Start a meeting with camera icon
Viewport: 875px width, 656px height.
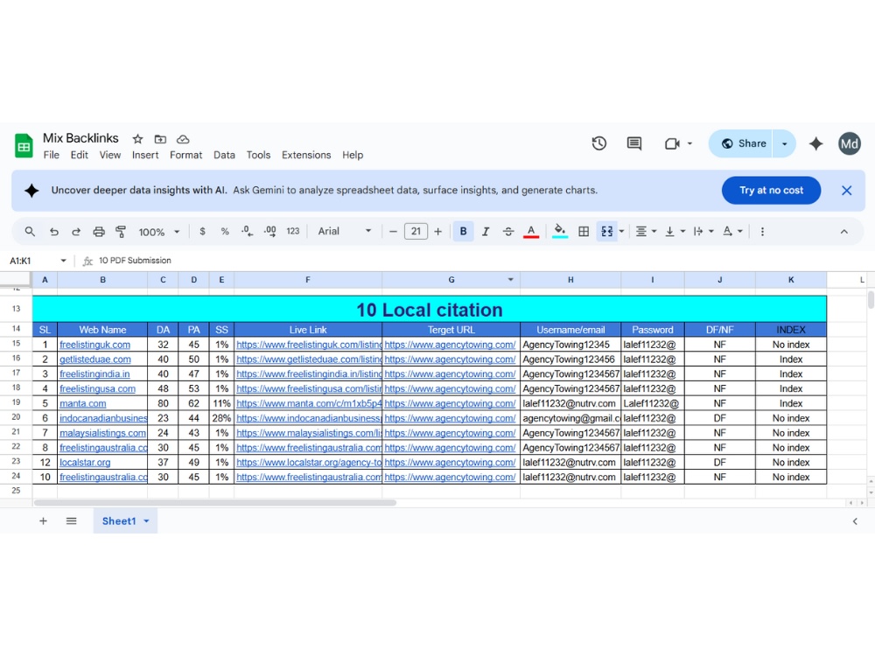click(x=672, y=143)
